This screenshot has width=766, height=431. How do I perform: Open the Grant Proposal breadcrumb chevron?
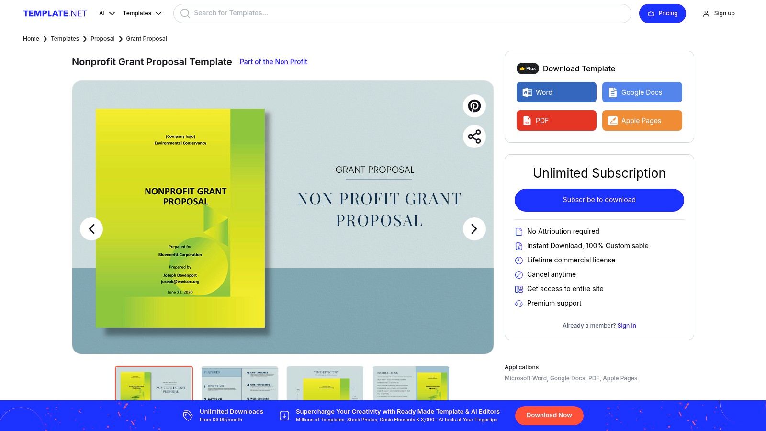click(120, 39)
